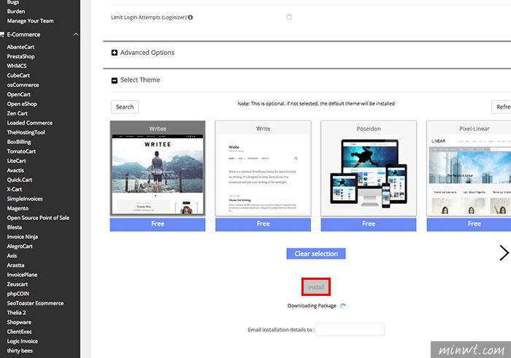Open InvoicePlane in the sidebar
511x358 pixels.
pyautogui.click(x=22, y=275)
